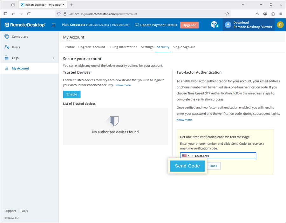Click Update Payment Details in header
The height and width of the screenshot is (223, 286).
click(x=156, y=25)
